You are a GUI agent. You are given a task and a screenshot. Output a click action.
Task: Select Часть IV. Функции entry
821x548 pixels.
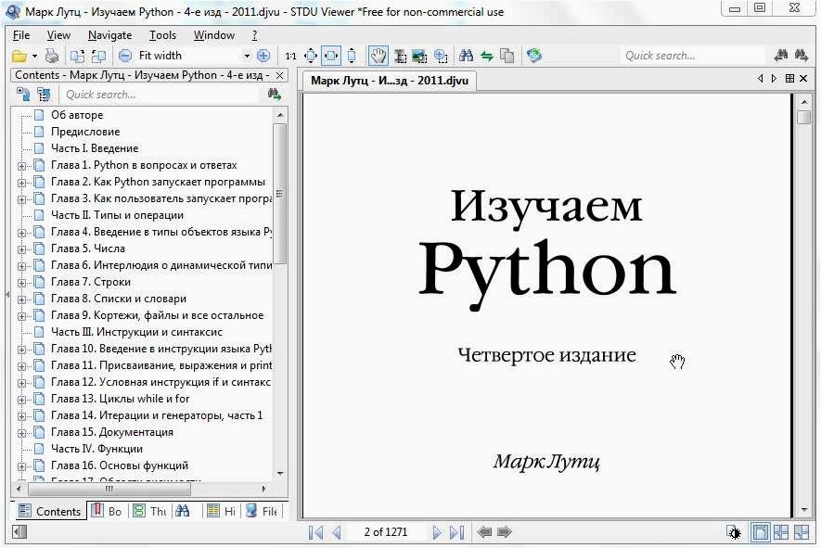(x=96, y=449)
